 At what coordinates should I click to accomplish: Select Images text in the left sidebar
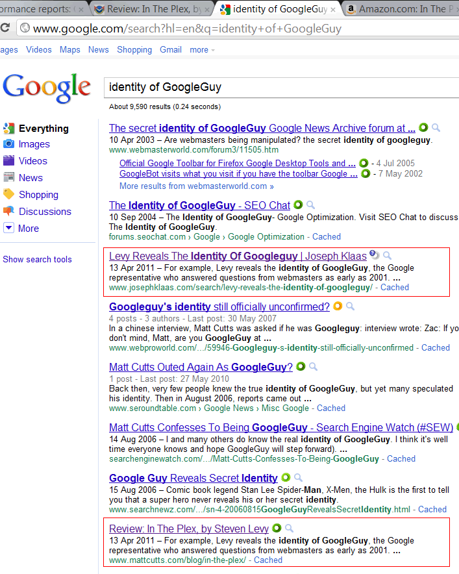(34, 144)
